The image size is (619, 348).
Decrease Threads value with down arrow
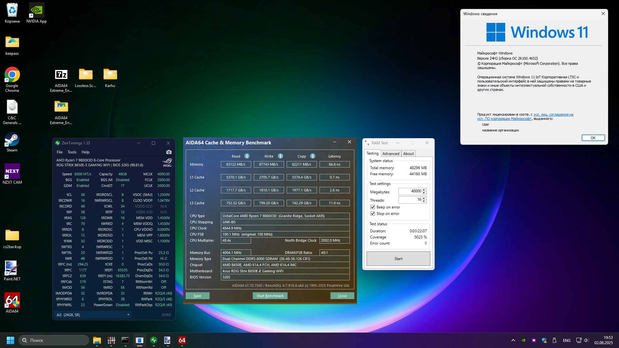pos(424,201)
